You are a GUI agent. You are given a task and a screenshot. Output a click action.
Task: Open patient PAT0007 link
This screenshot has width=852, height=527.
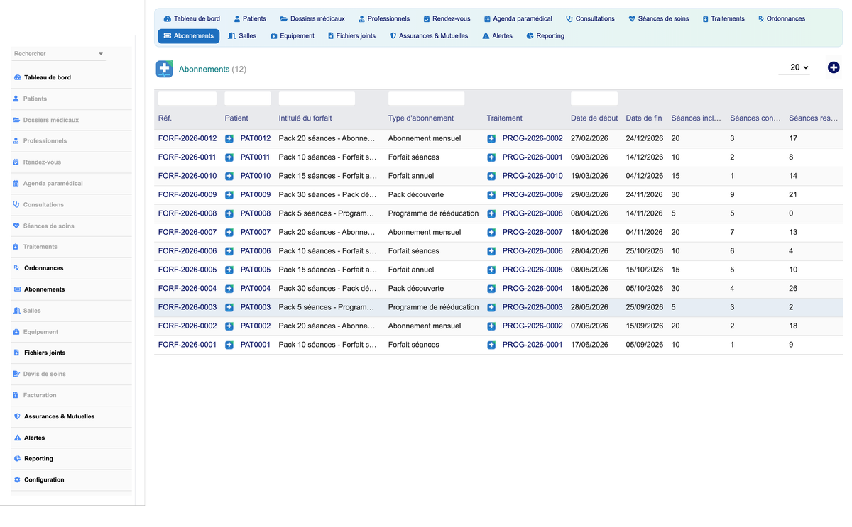[x=256, y=232]
